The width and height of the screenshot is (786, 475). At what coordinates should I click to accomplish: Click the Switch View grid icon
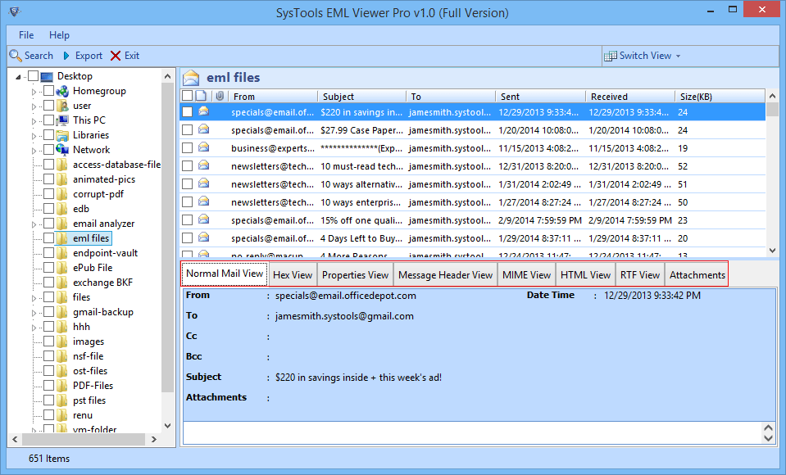click(611, 56)
